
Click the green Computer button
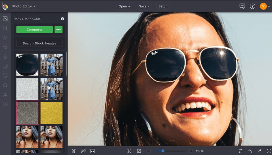coord(35,30)
